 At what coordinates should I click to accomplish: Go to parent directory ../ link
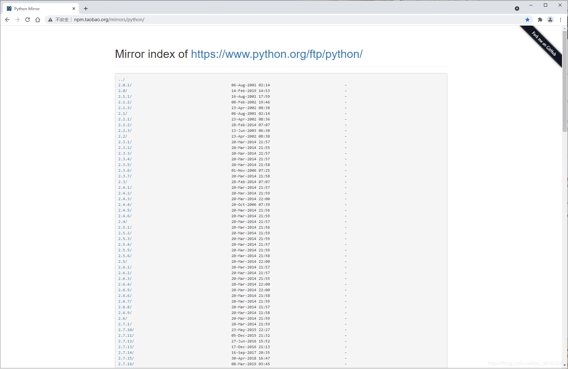tap(122, 79)
